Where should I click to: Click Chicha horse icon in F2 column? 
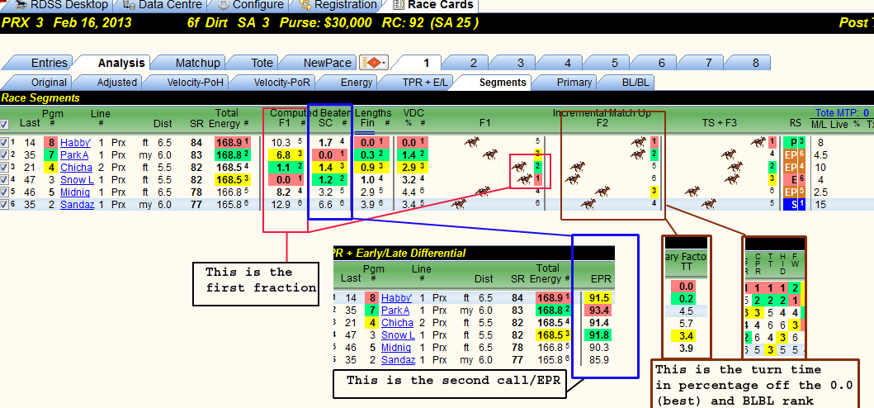pos(578,167)
